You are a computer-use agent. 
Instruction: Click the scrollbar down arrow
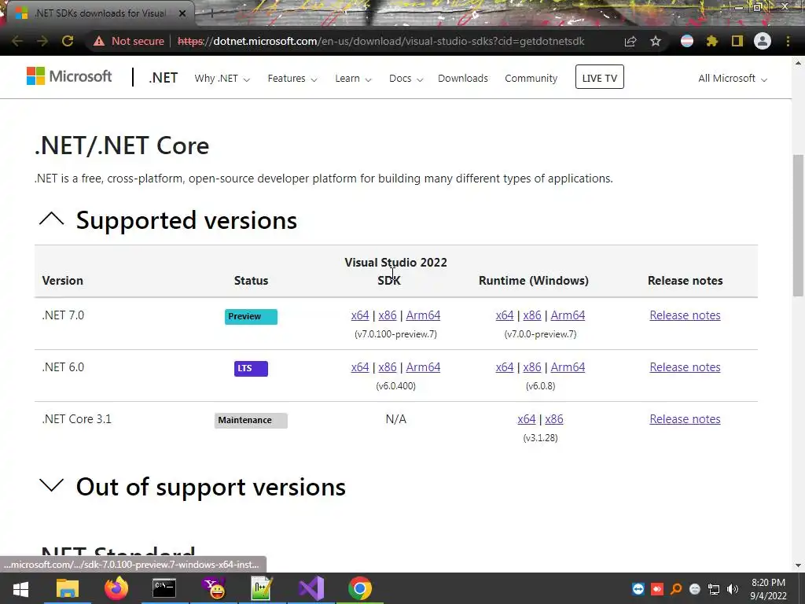[x=798, y=566]
